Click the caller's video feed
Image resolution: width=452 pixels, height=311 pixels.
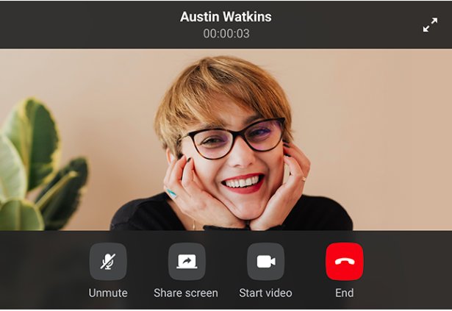(x=226, y=140)
